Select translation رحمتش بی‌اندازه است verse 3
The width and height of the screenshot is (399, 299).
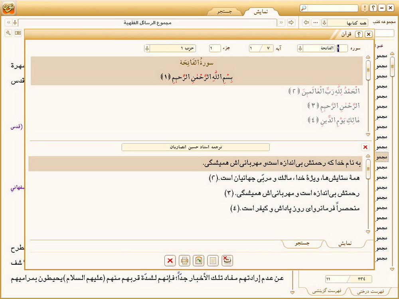[292, 193]
